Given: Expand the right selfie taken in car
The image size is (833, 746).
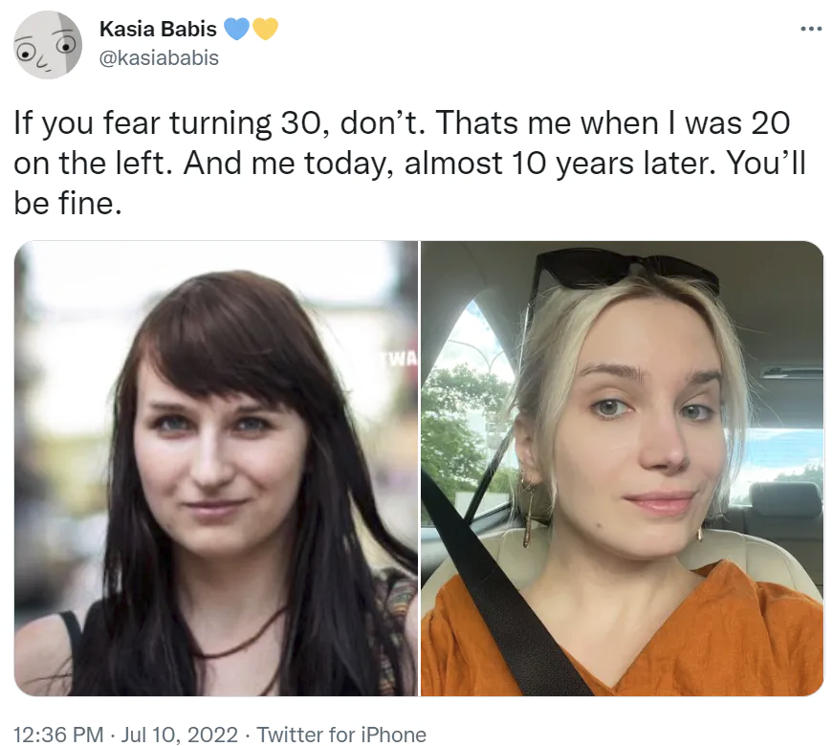Looking at the screenshot, I should point(622,468).
